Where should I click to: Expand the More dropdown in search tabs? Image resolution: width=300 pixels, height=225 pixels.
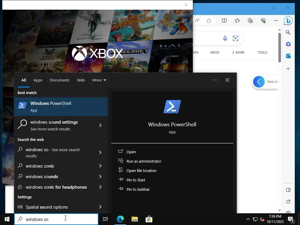[x=99, y=80]
